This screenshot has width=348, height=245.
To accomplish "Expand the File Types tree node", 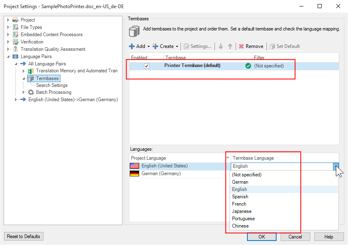I will coord(8,27).
